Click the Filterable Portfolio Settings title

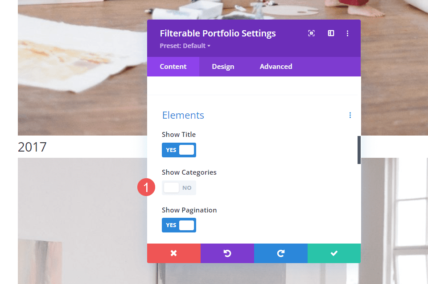tap(218, 33)
